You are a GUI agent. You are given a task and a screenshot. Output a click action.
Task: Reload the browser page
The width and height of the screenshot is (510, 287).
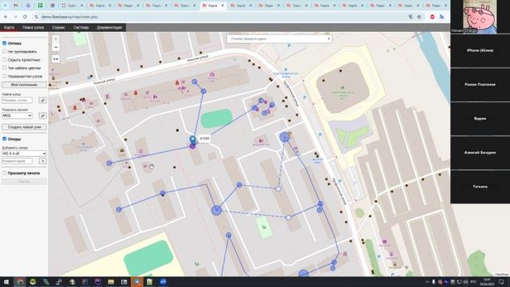tap(25, 17)
